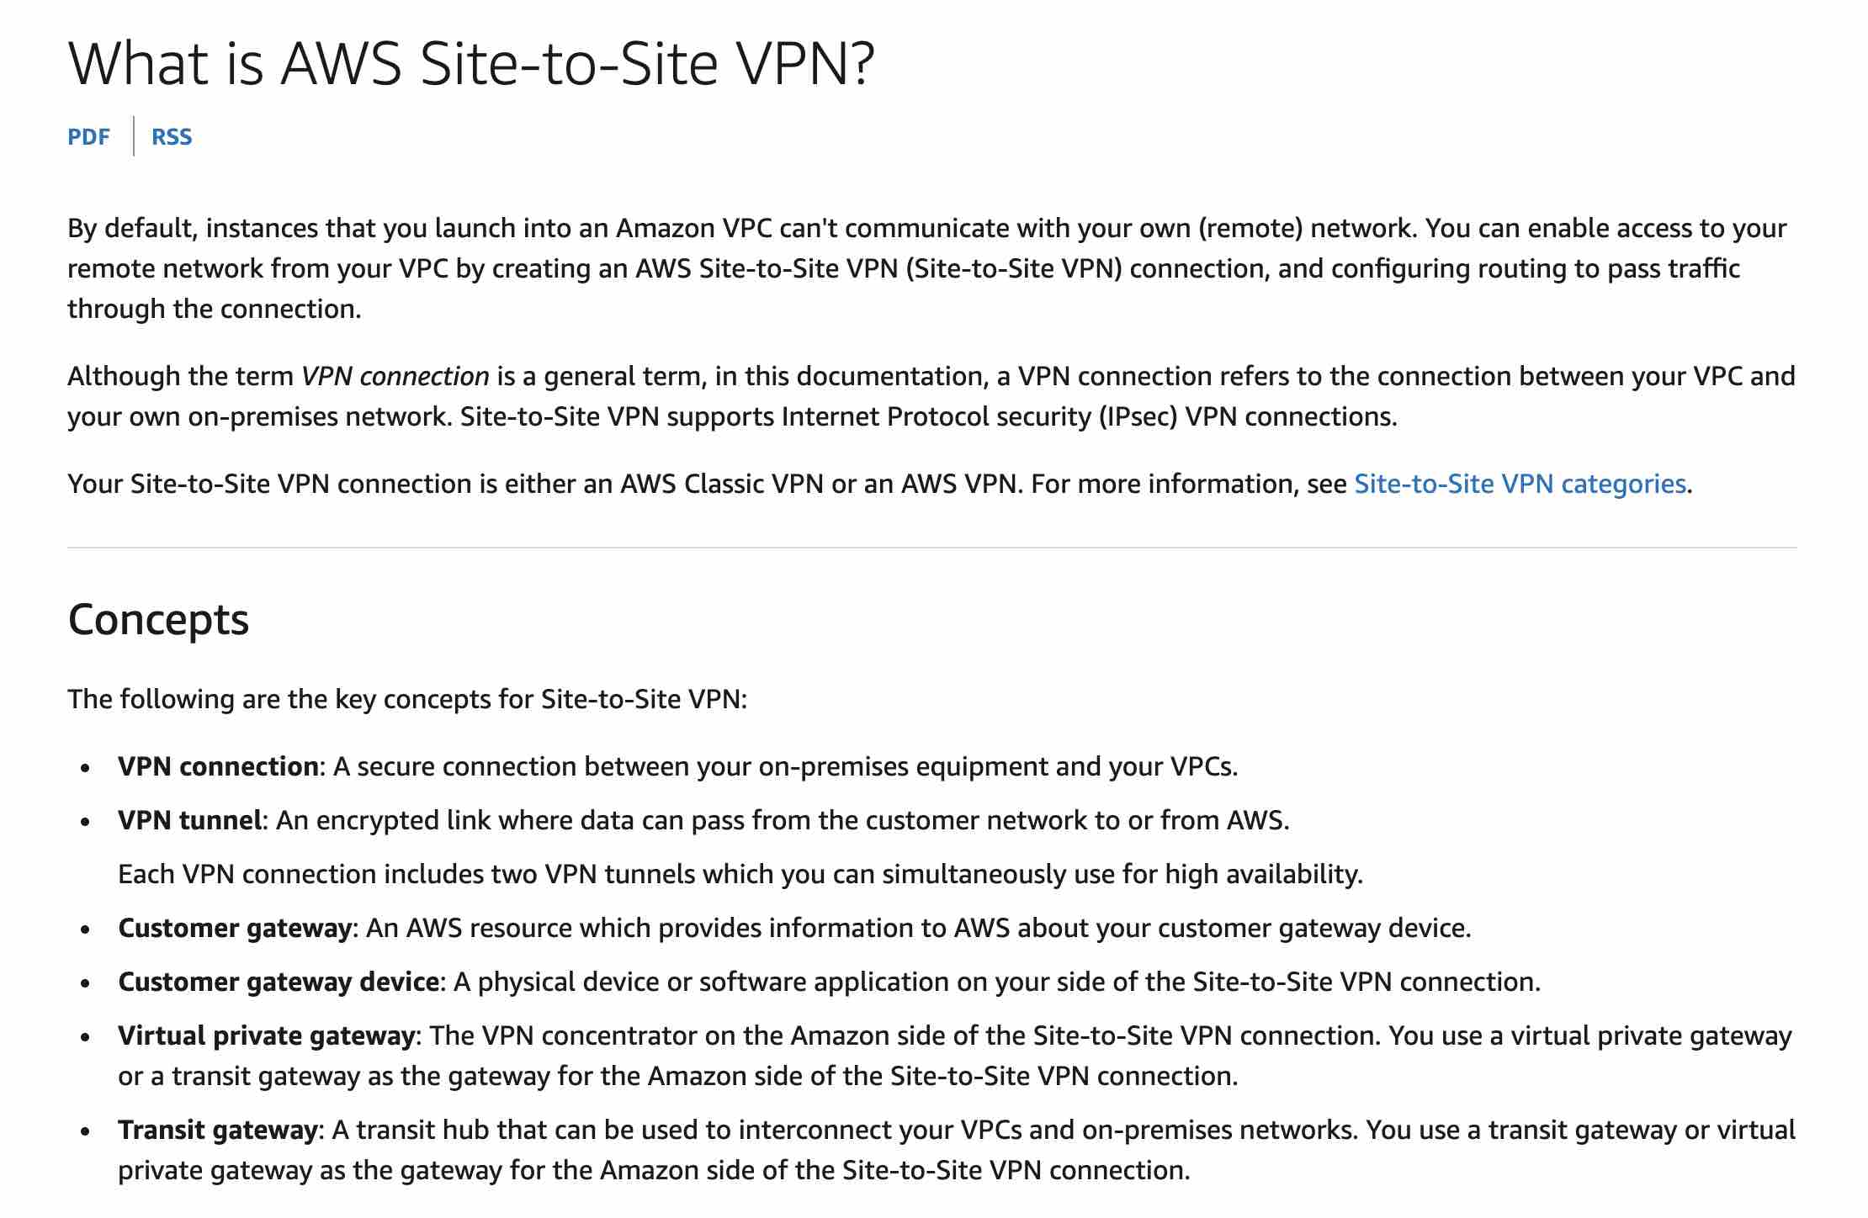The height and width of the screenshot is (1218, 1868).
Task: Click the italicized 'VPN connection' phrase
Action: [395, 376]
